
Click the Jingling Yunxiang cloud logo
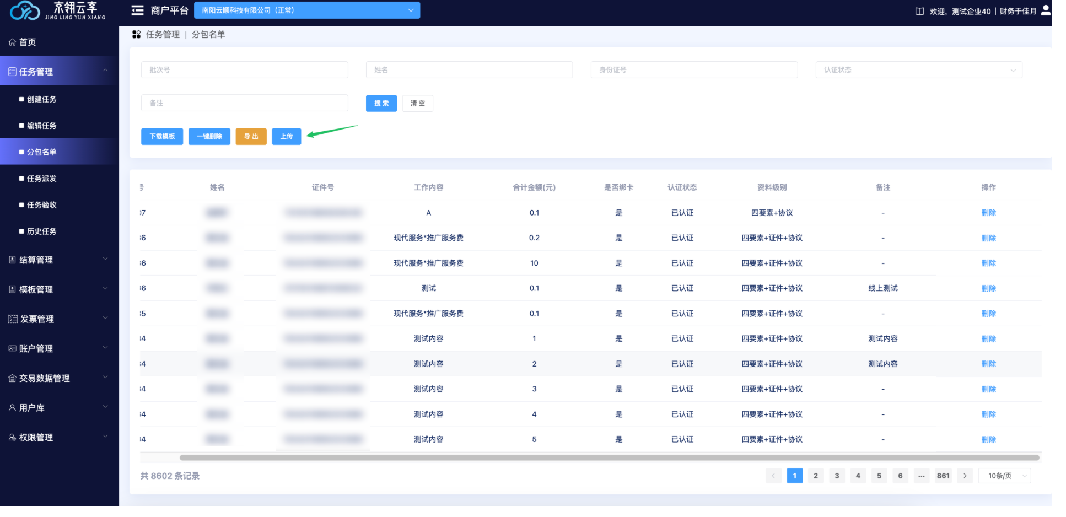click(x=25, y=10)
